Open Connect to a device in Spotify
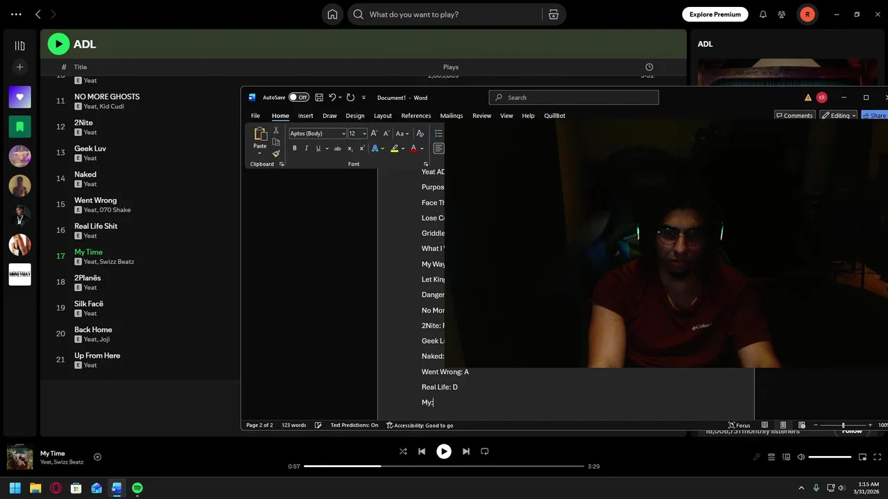 click(787, 457)
